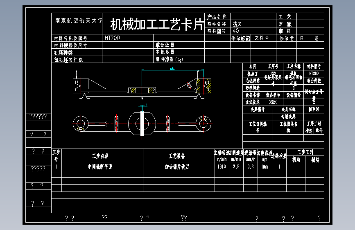Select the drawing number value 40
Viewport: 355px width, 230px height.
(236, 31)
